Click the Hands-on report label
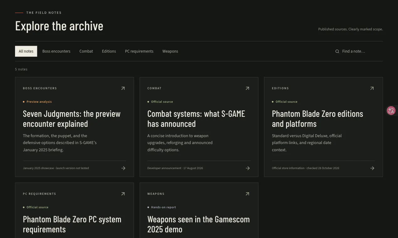 pyautogui.click(x=164, y=207)
